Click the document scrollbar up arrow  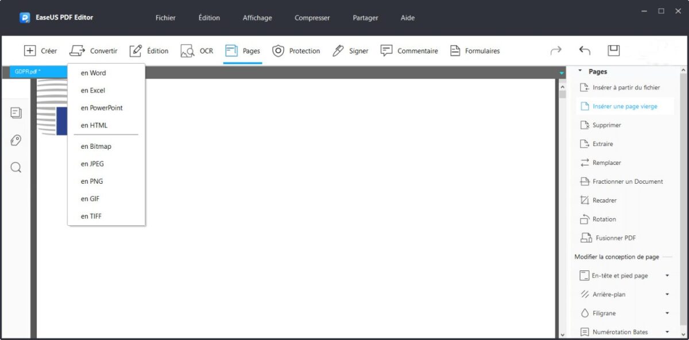click(562, 87)
